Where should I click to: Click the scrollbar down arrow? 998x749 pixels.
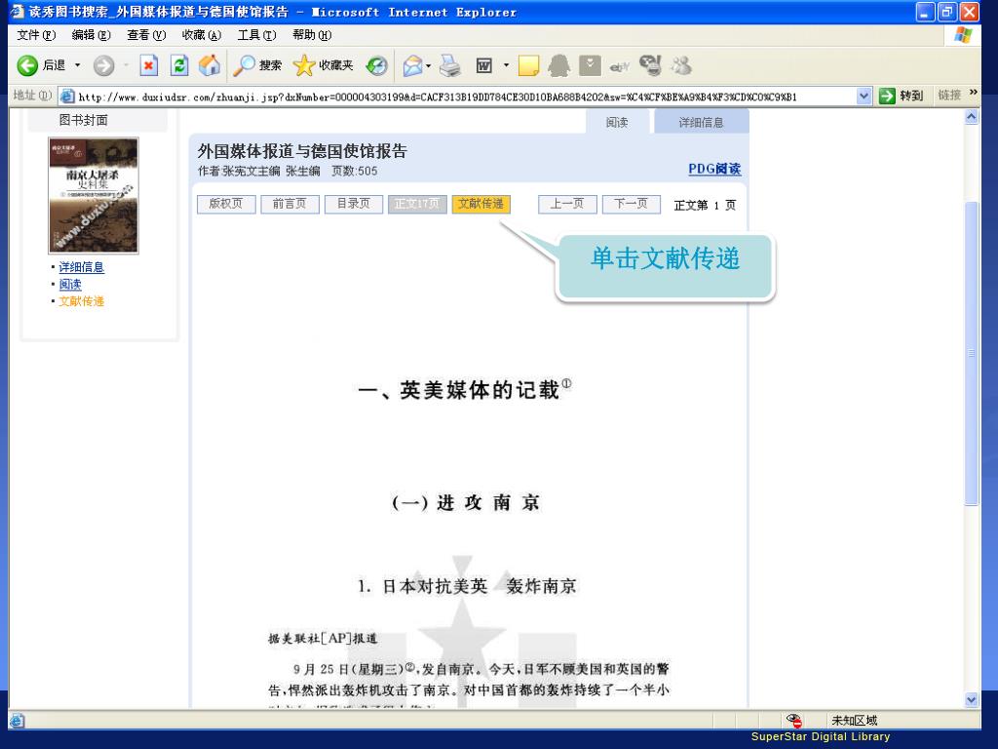click(972, 699)
